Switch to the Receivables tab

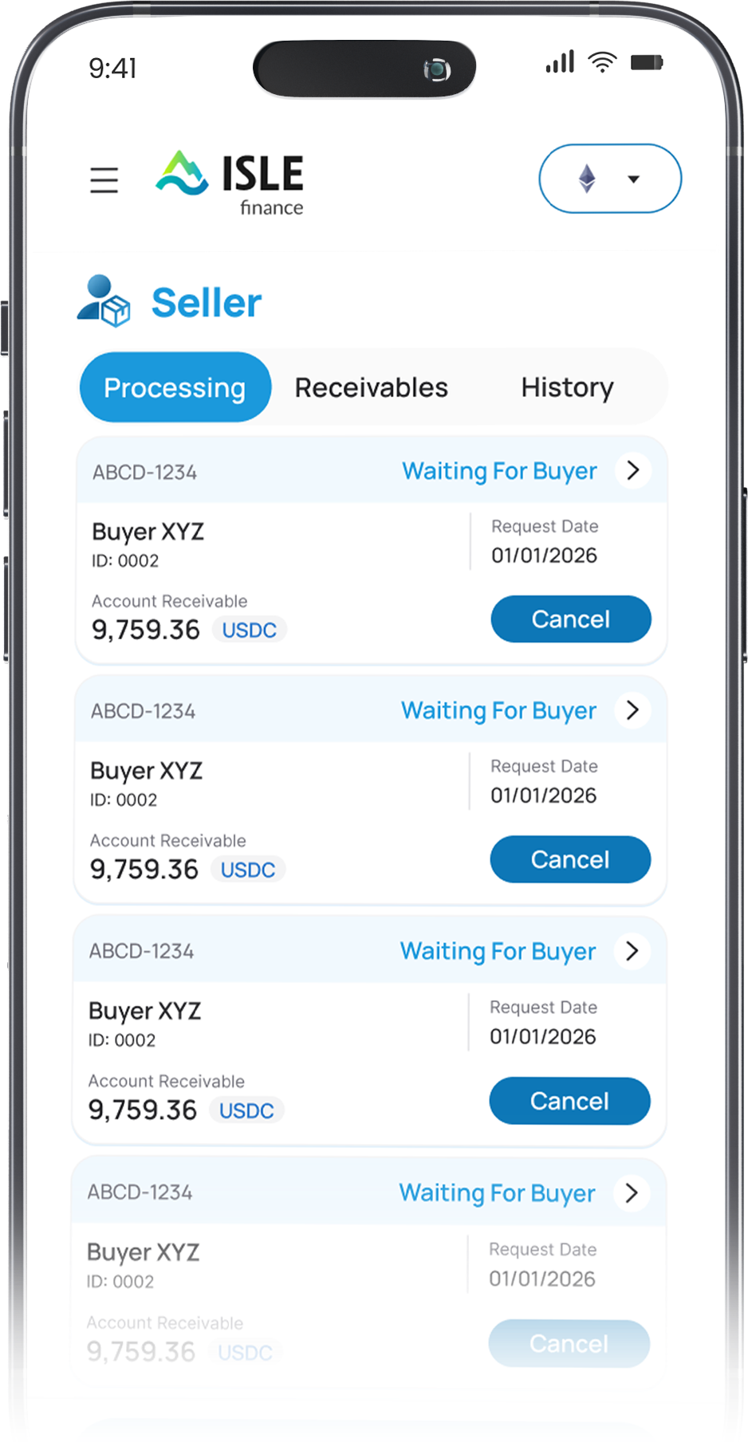[371, 387]
